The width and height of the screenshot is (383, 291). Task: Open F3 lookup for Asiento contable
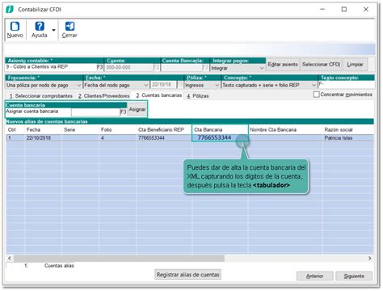pyautogui.click(x=99, y=67)
